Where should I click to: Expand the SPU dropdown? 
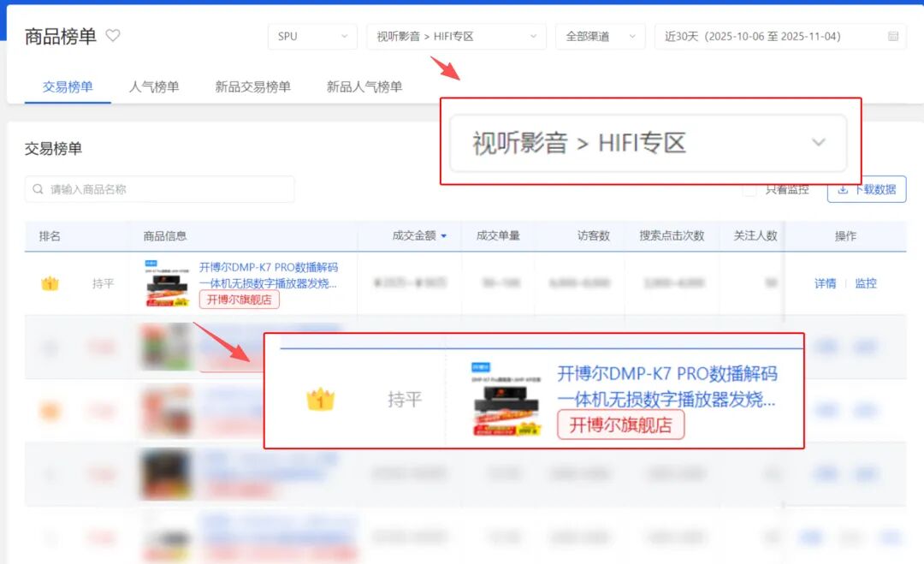(311, 37)
